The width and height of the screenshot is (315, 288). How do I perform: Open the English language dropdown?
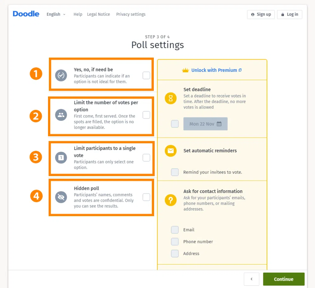click(56, 14)
